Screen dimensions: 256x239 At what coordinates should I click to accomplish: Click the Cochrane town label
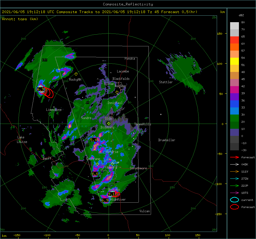click(93, 159)
